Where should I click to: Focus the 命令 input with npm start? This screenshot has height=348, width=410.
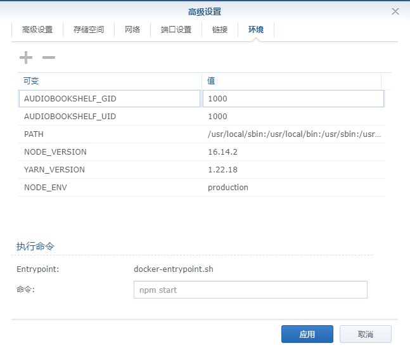(250, 290)
